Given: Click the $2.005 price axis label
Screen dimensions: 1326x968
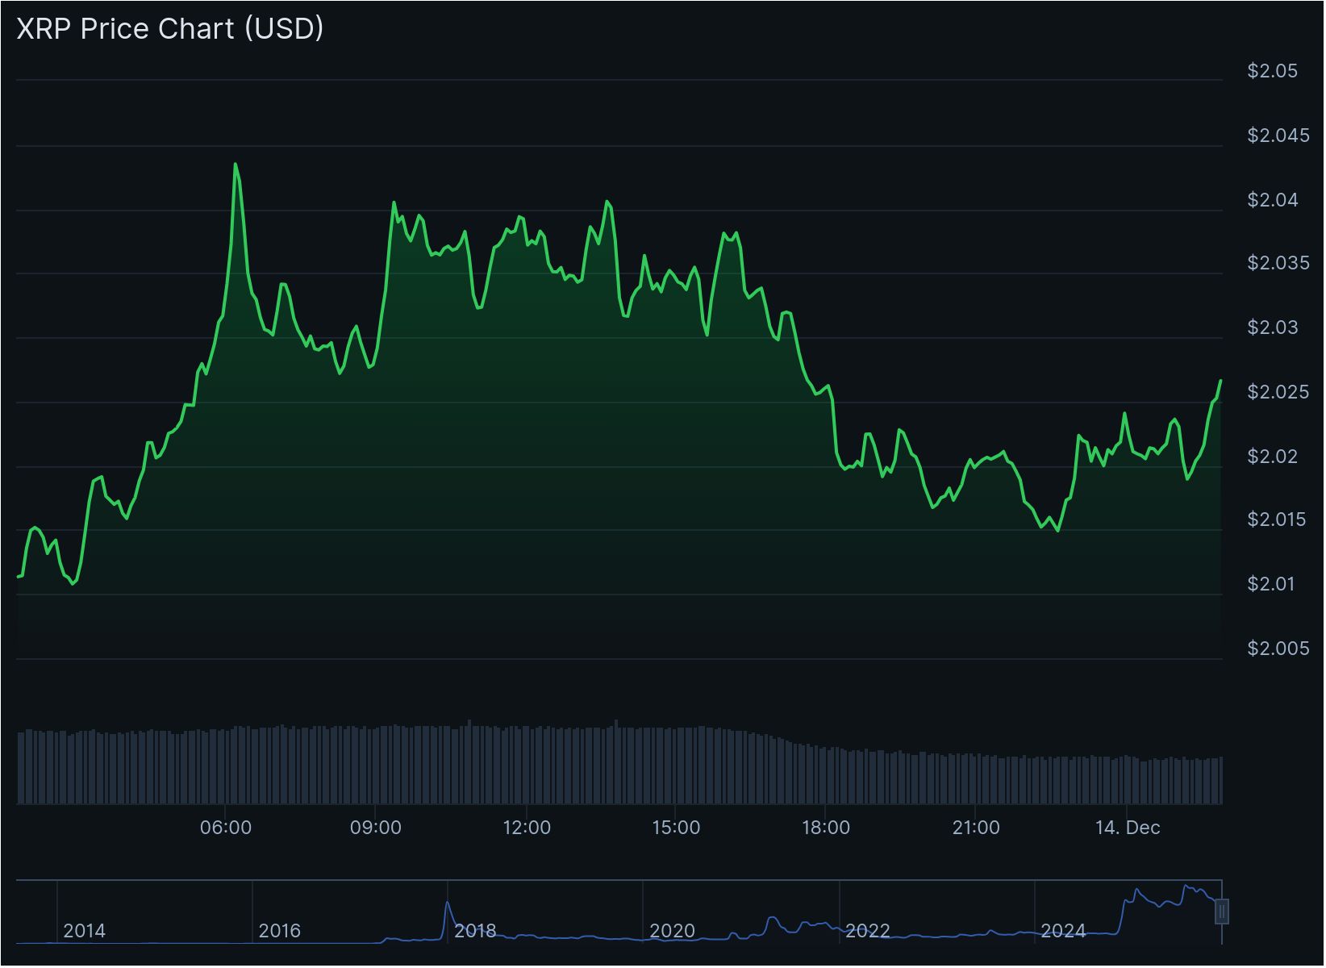Looking at the screenshot, I should (x=1278, y=649).
